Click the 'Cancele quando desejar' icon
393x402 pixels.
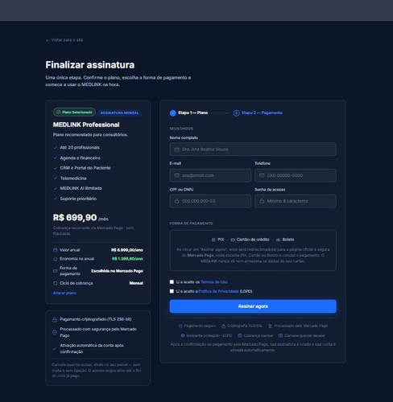pos(280,335)
